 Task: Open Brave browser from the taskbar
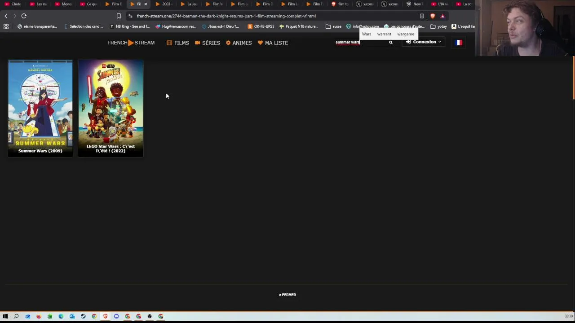(x=105, y=316)
